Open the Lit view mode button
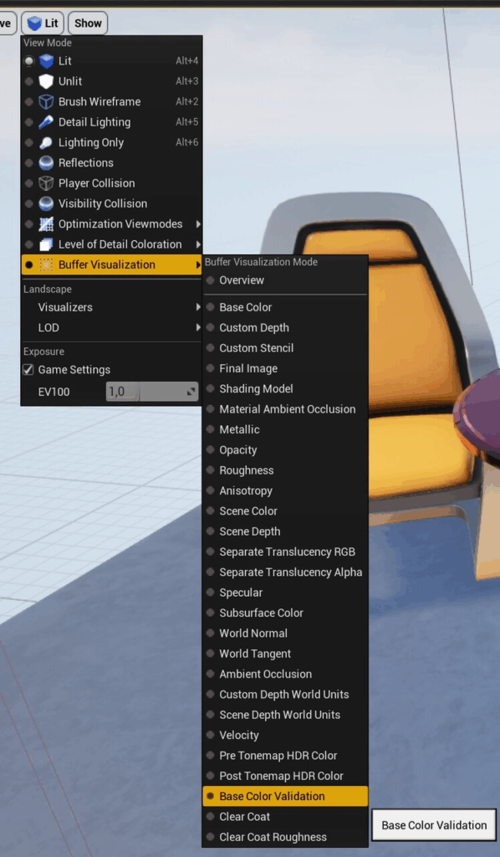Viewport: 500px width, 857px height. (43, 23)
